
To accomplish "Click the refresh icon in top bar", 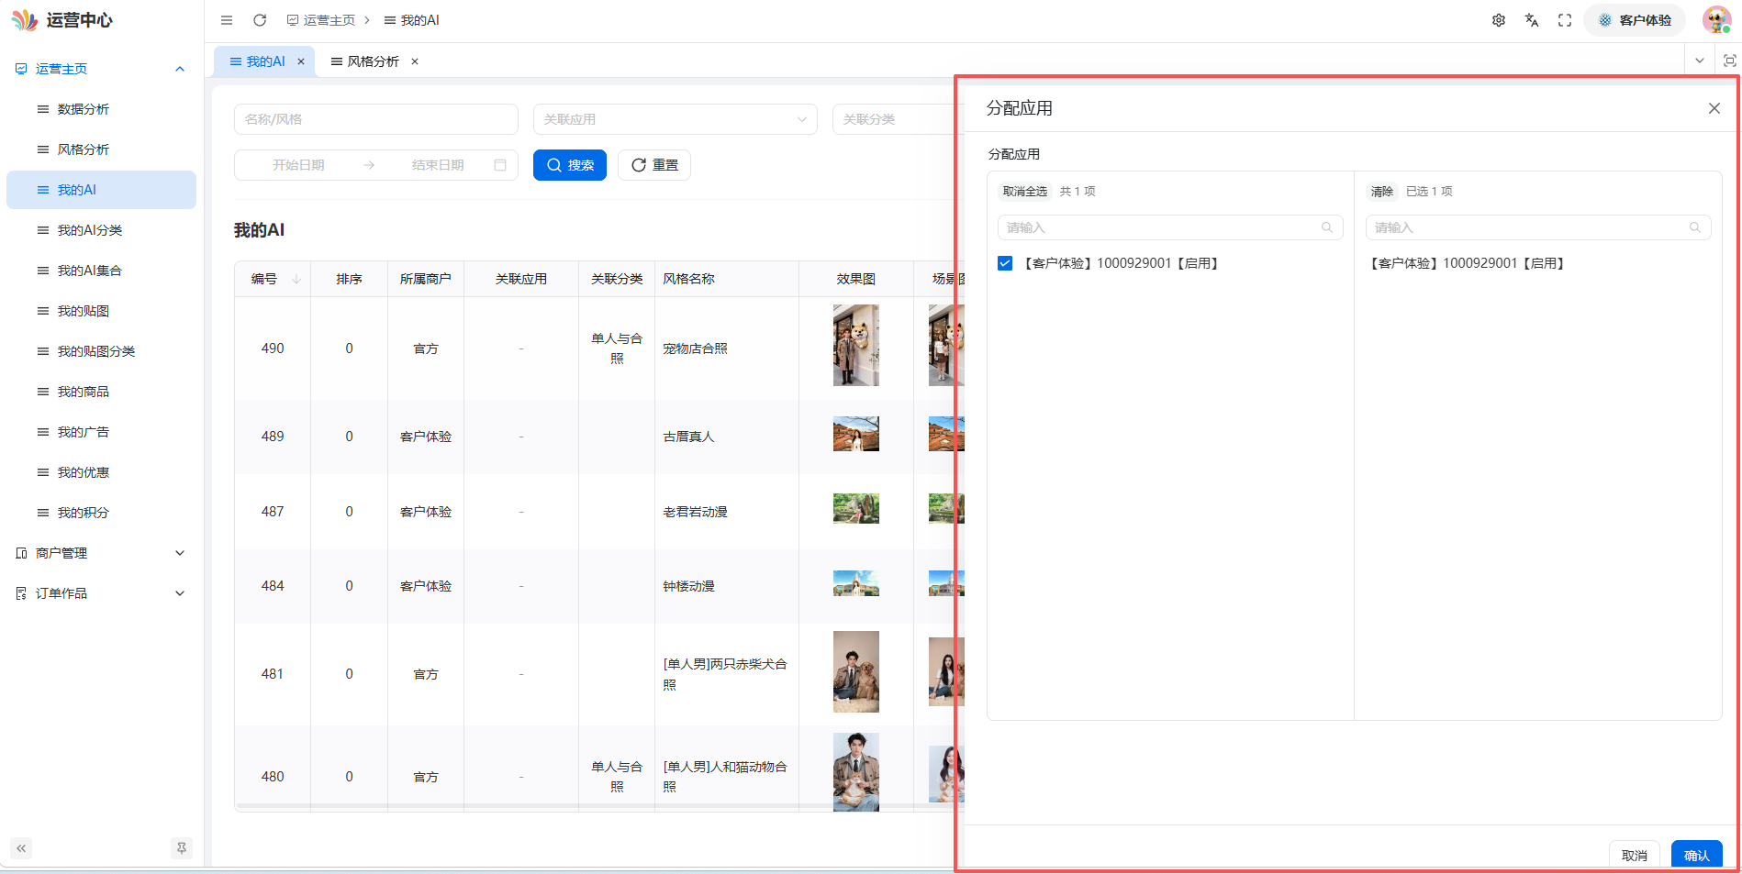I will pos(260,20).
